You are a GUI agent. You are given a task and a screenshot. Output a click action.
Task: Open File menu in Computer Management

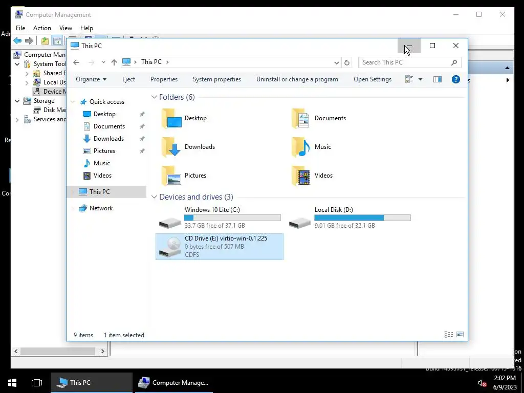pos(20,28)
